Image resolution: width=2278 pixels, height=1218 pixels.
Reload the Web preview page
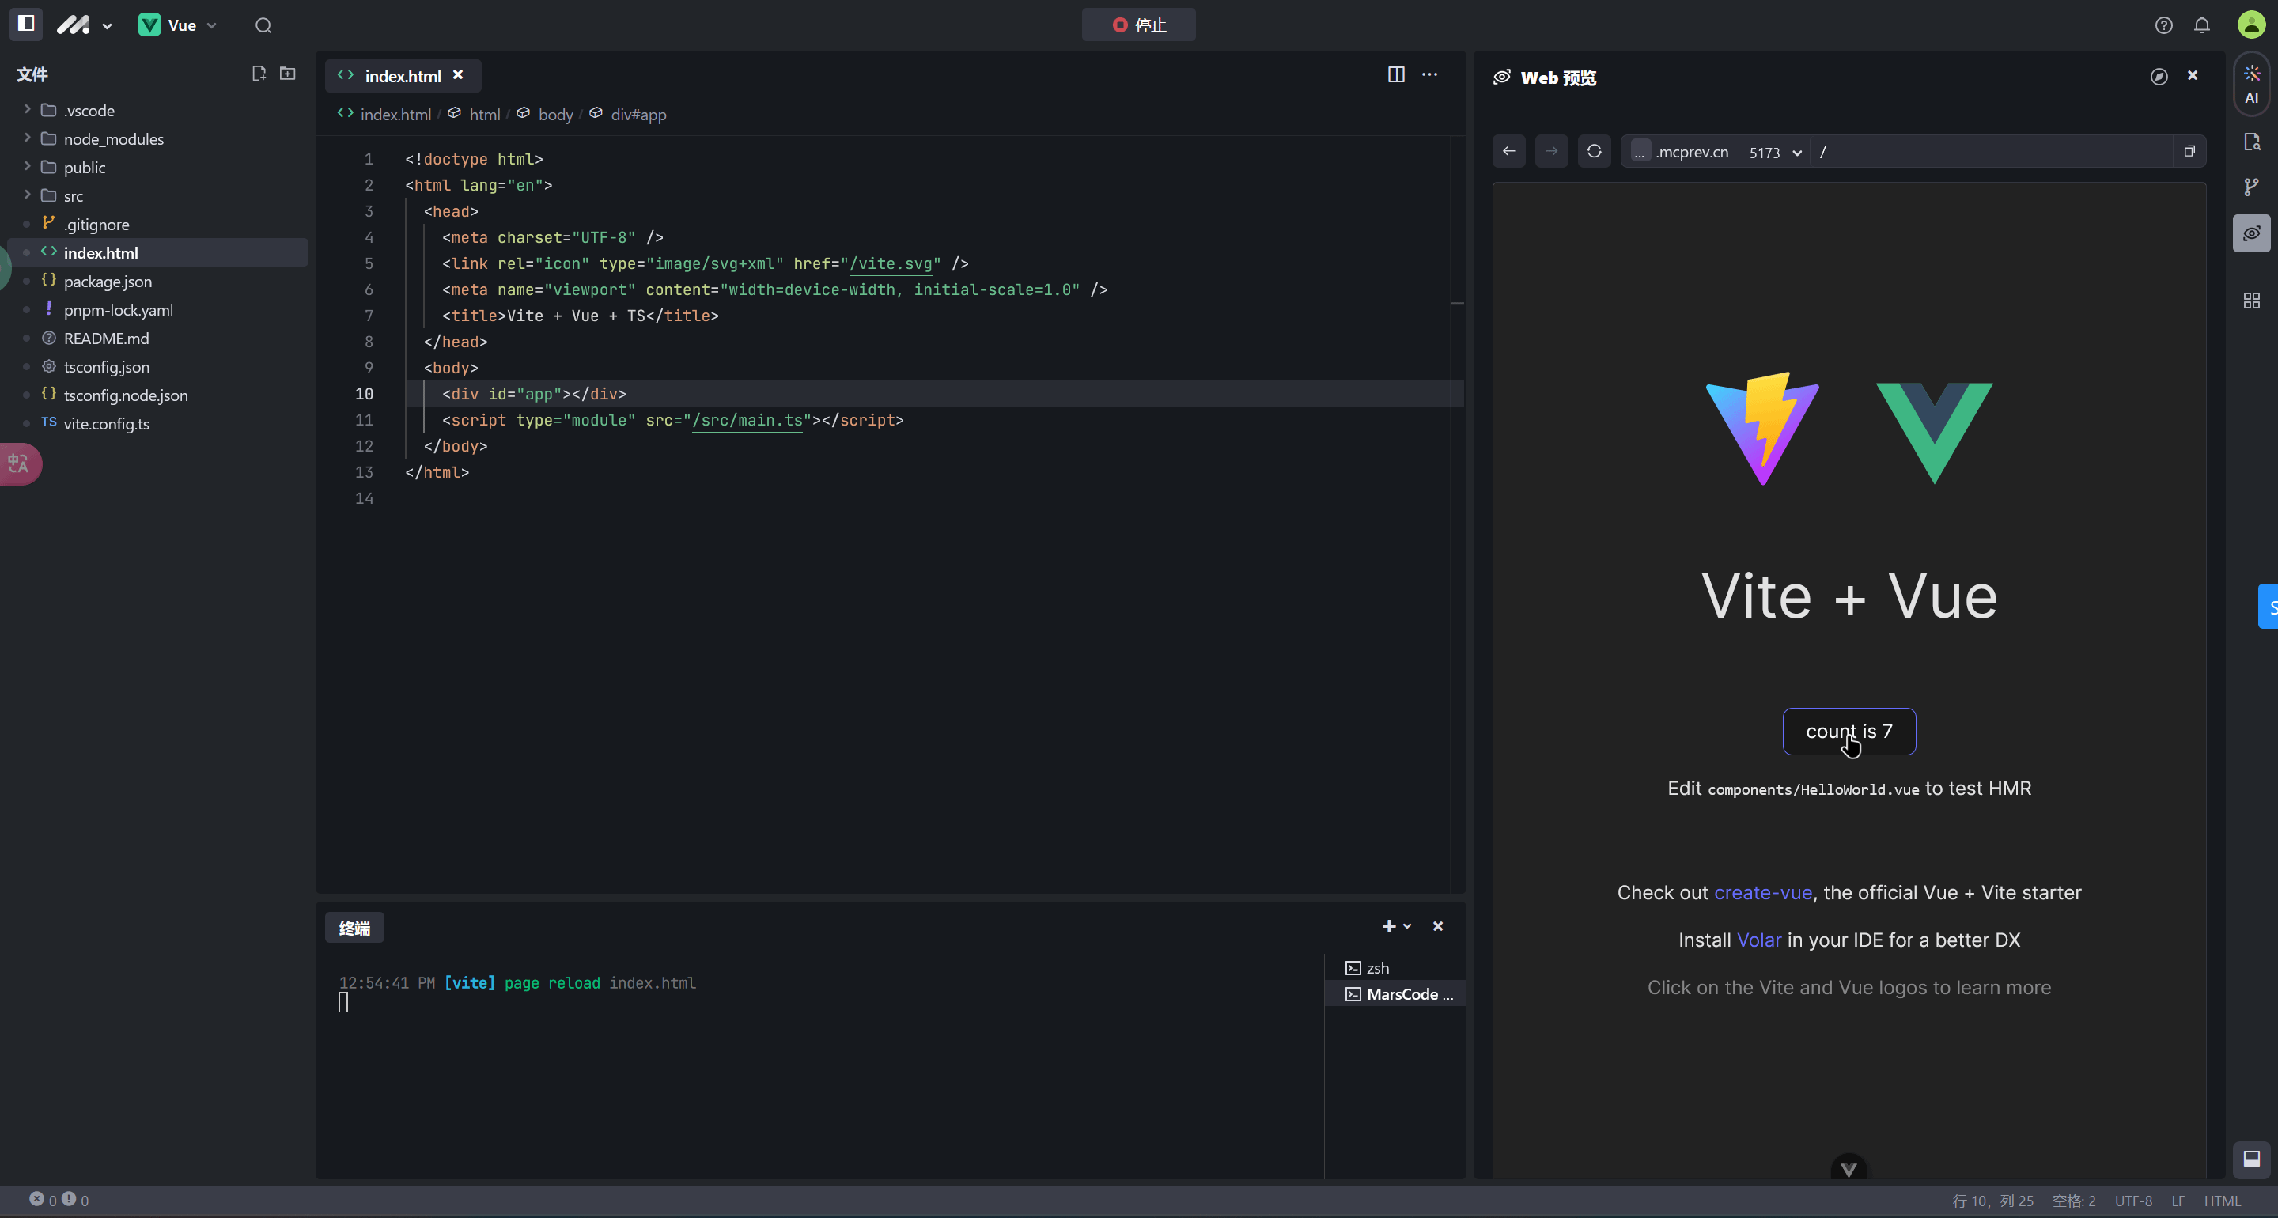(x=1594, y=151)
